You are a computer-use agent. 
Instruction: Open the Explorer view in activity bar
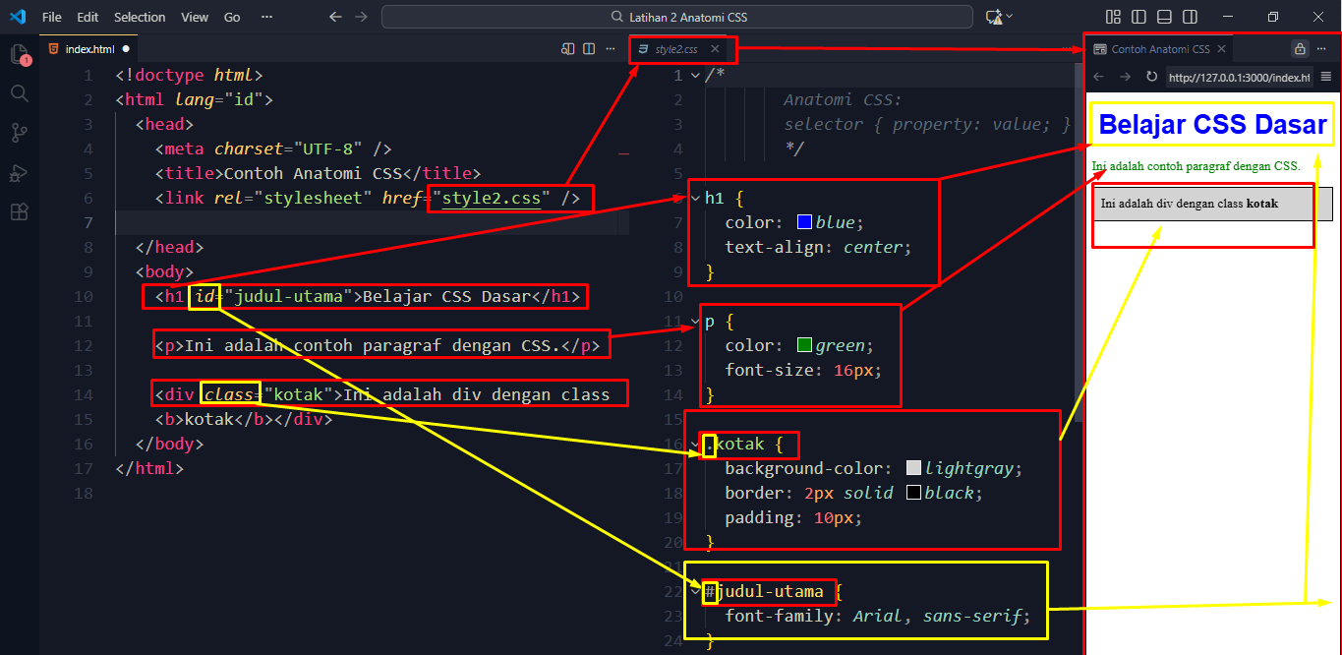point(19,55)
